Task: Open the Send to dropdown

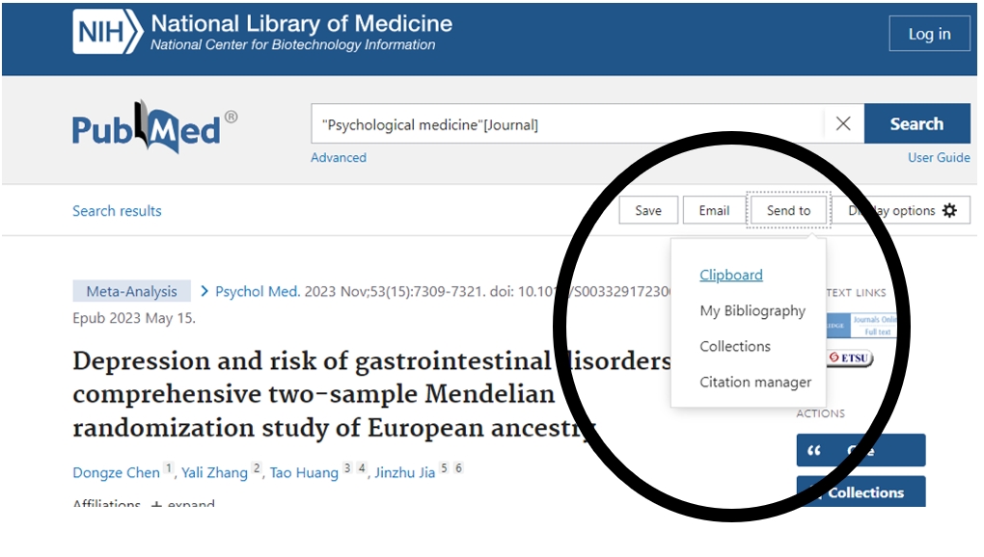Action: click(x=788, y=210)
